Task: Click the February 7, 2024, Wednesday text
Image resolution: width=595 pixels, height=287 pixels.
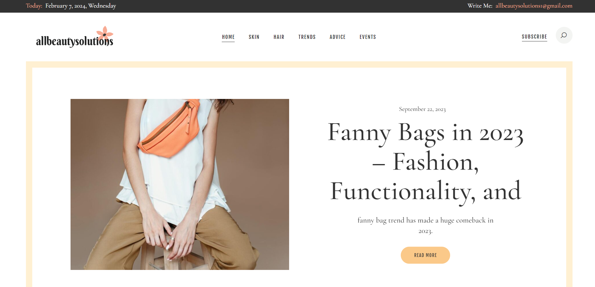Action: tap(81, 6)
